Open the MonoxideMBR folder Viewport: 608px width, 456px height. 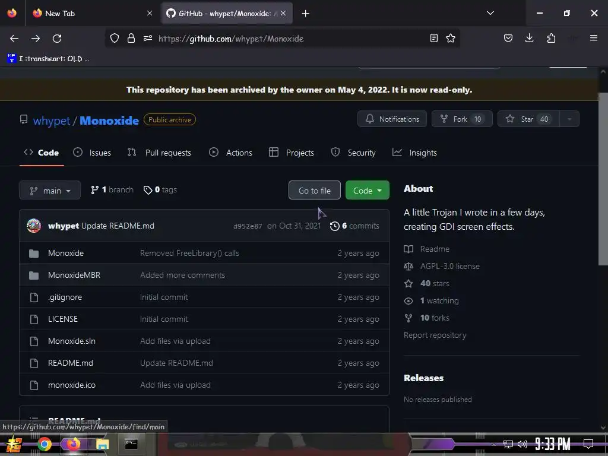pyautogui.click(x=74, y=275)
